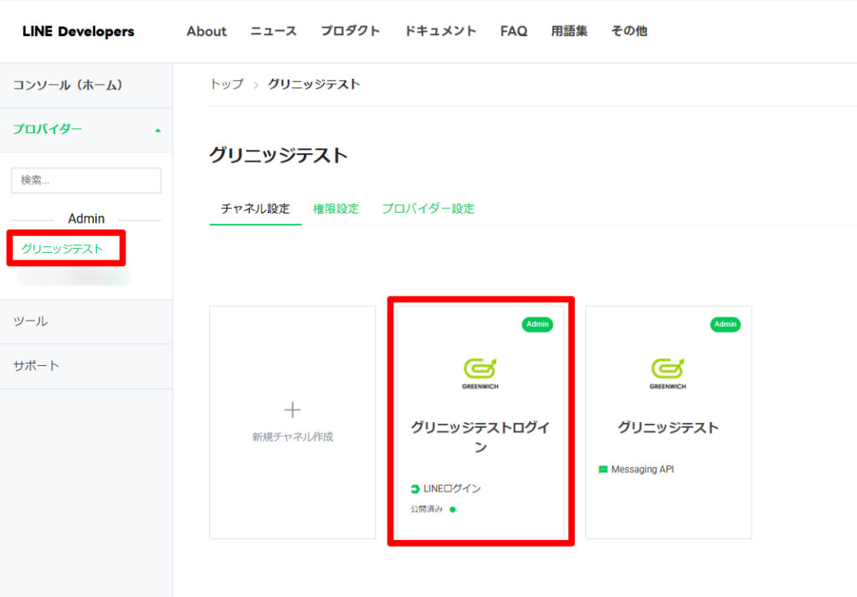Click the 公開済み status text
The width and height of the screenshot is (857, 597).
(426, 510)
